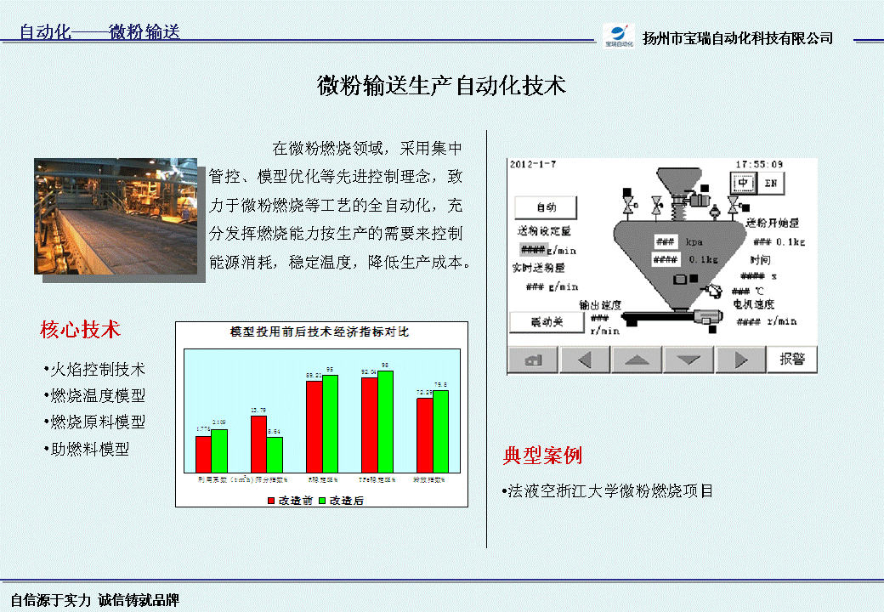Click the leftmost valve symbol above hopper
This screenshot has height=612, width=884.
click(x=628, y=205)
